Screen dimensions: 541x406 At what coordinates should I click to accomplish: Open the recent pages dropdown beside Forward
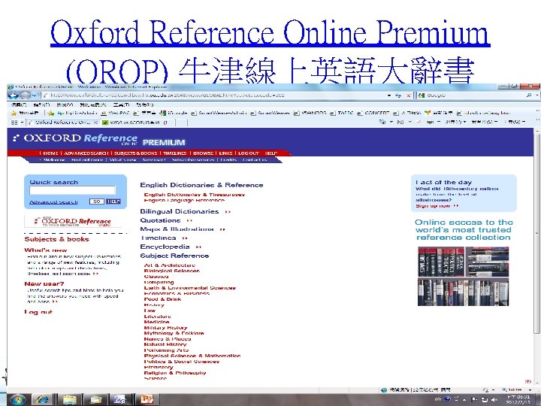pos(35,95)
